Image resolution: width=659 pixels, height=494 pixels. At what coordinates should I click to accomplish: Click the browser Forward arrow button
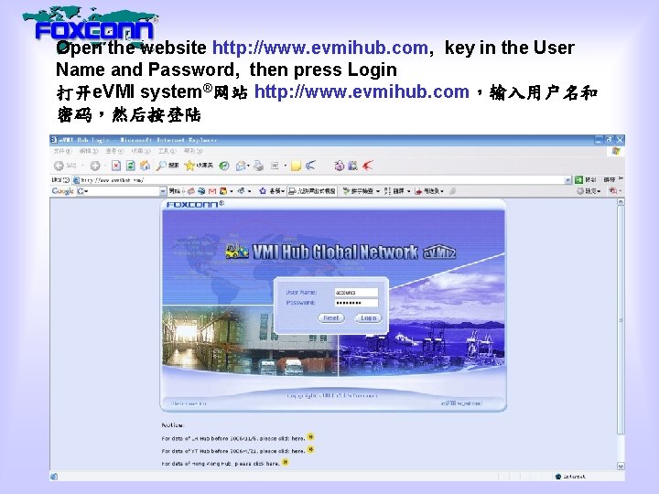[x=95, y=166]
